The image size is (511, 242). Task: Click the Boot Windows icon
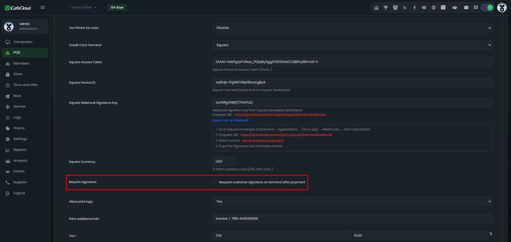click(x=8, y=96)
